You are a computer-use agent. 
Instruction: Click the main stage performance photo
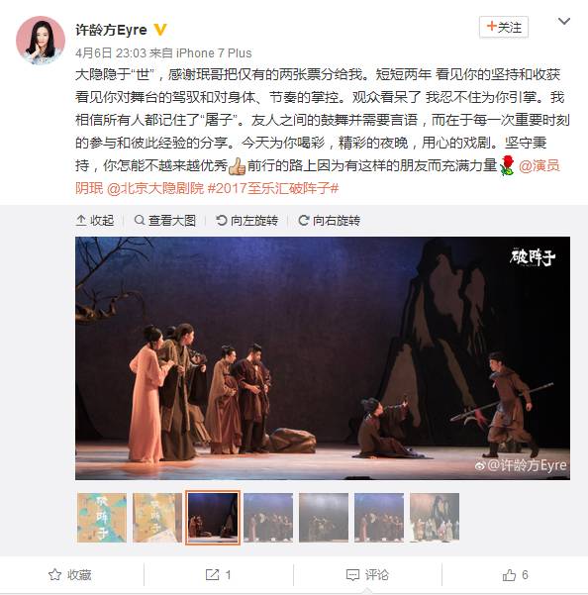(x=323, y=358)
